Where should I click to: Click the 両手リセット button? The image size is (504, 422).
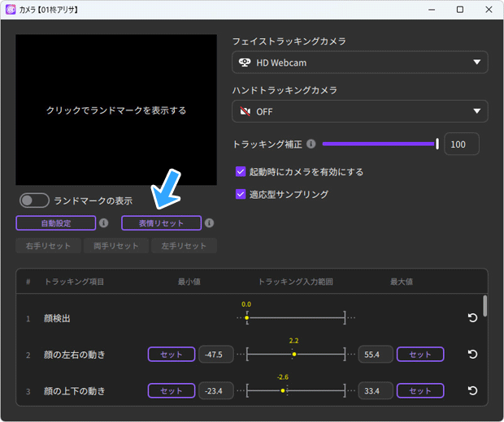tap(116, 246)
